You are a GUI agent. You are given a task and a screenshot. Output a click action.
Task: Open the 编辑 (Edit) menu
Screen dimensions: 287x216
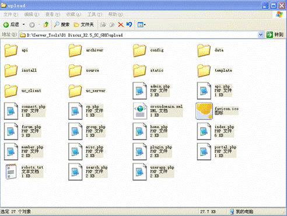tap(32, 15)
